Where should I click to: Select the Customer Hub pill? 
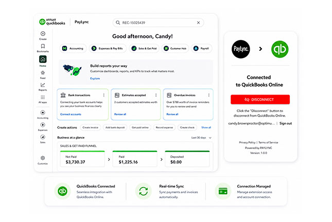click(x=175, y=48)
